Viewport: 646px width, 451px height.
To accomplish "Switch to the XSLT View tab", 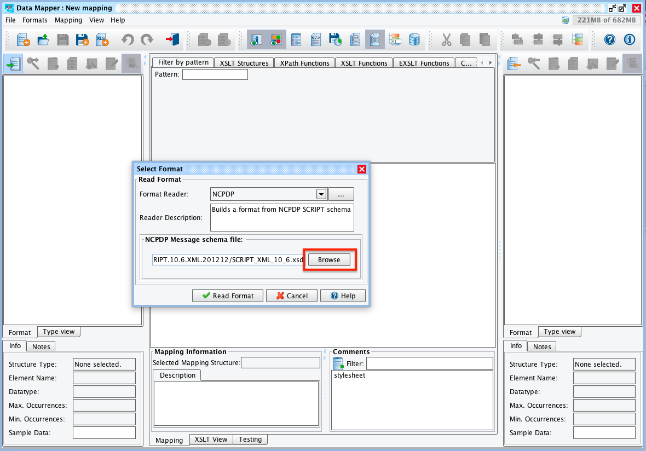I will (211, 439).
